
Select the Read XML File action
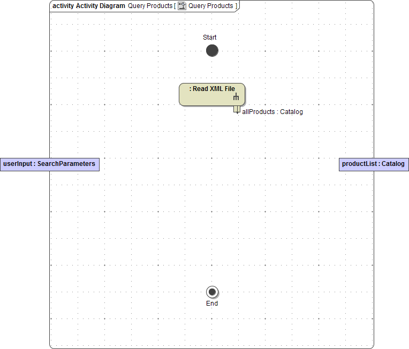pos(209,95)
